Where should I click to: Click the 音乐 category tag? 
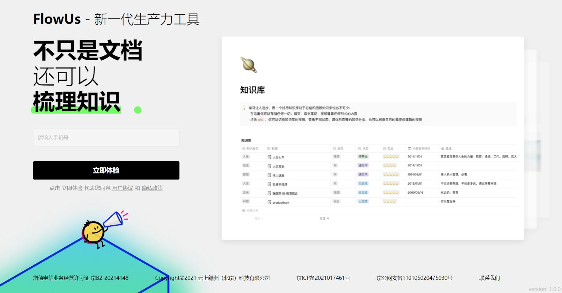[246, 192]
